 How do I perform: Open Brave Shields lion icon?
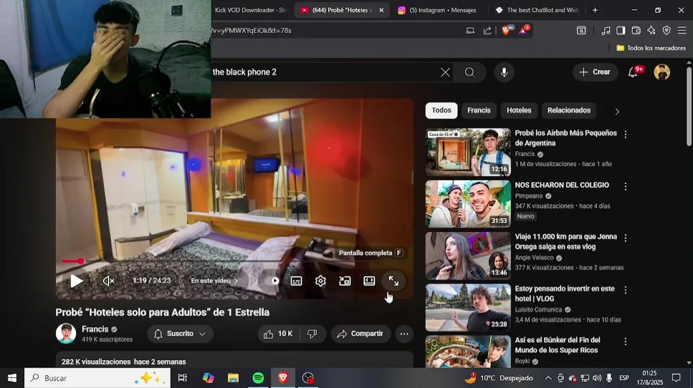(x=507, y=30)
